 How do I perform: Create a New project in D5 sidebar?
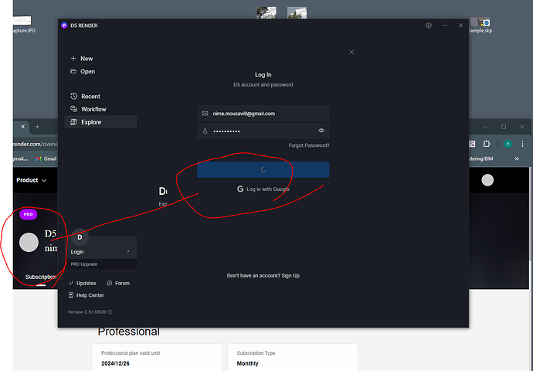(x=82, y=59)
